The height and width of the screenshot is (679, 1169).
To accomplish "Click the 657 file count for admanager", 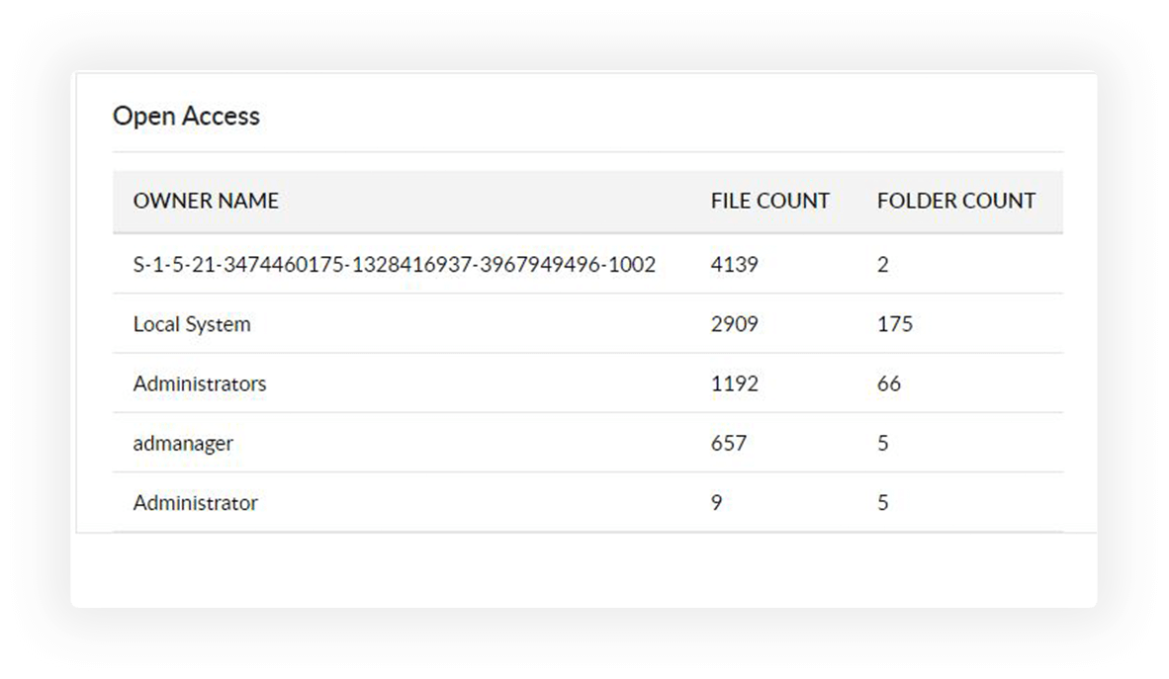I will click(x=728, y=443).
